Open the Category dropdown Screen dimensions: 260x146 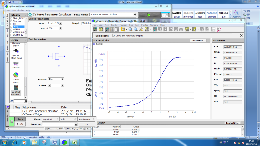[x=26, y=15]
